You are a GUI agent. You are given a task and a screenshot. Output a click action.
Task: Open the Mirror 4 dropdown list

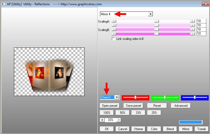[150, 14]
